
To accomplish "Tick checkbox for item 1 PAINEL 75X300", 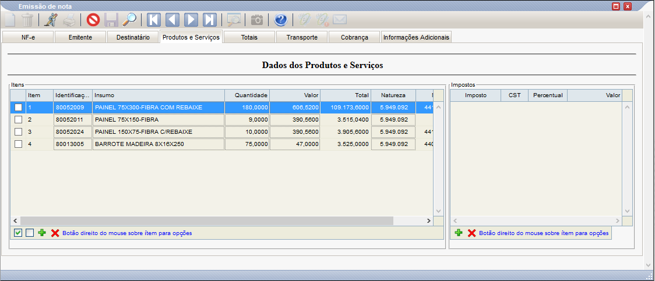I will (x=19, y=108).
